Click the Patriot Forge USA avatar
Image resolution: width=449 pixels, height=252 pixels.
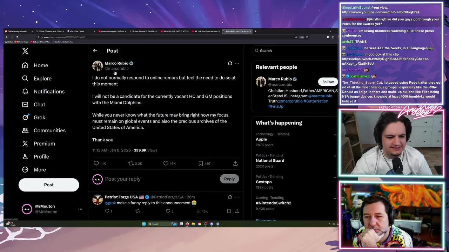tap(98, 200)
